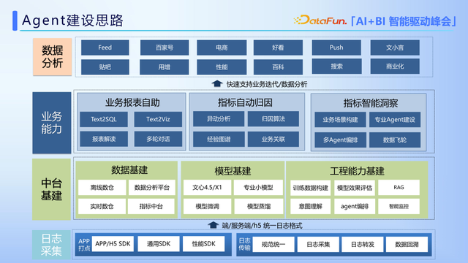The image size is (468, 263).
Task: Click the upward arrow beside 统一日志格式
Action: [213, 225]
